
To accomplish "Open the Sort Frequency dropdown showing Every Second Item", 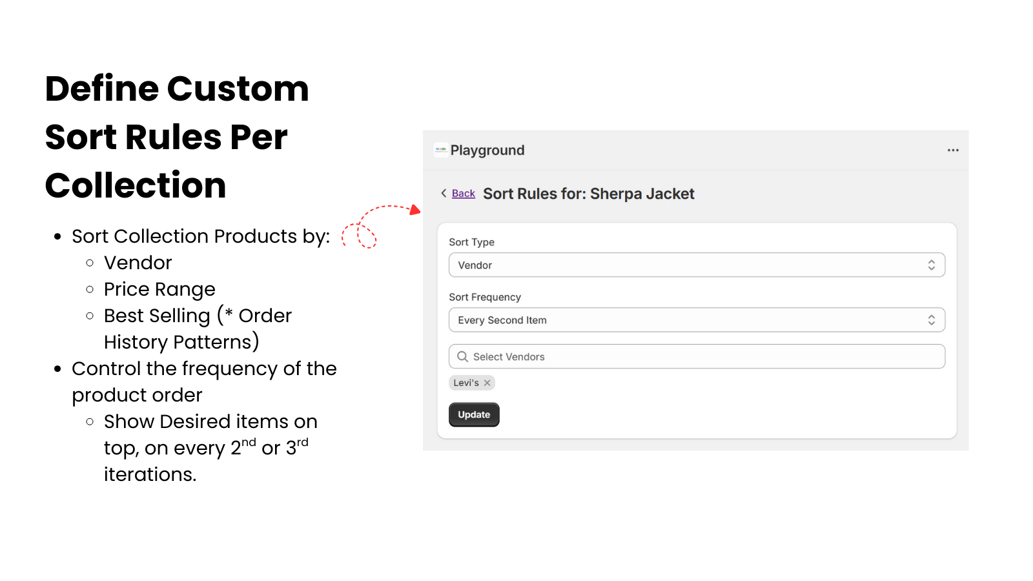I will click(x=697, y=320).
